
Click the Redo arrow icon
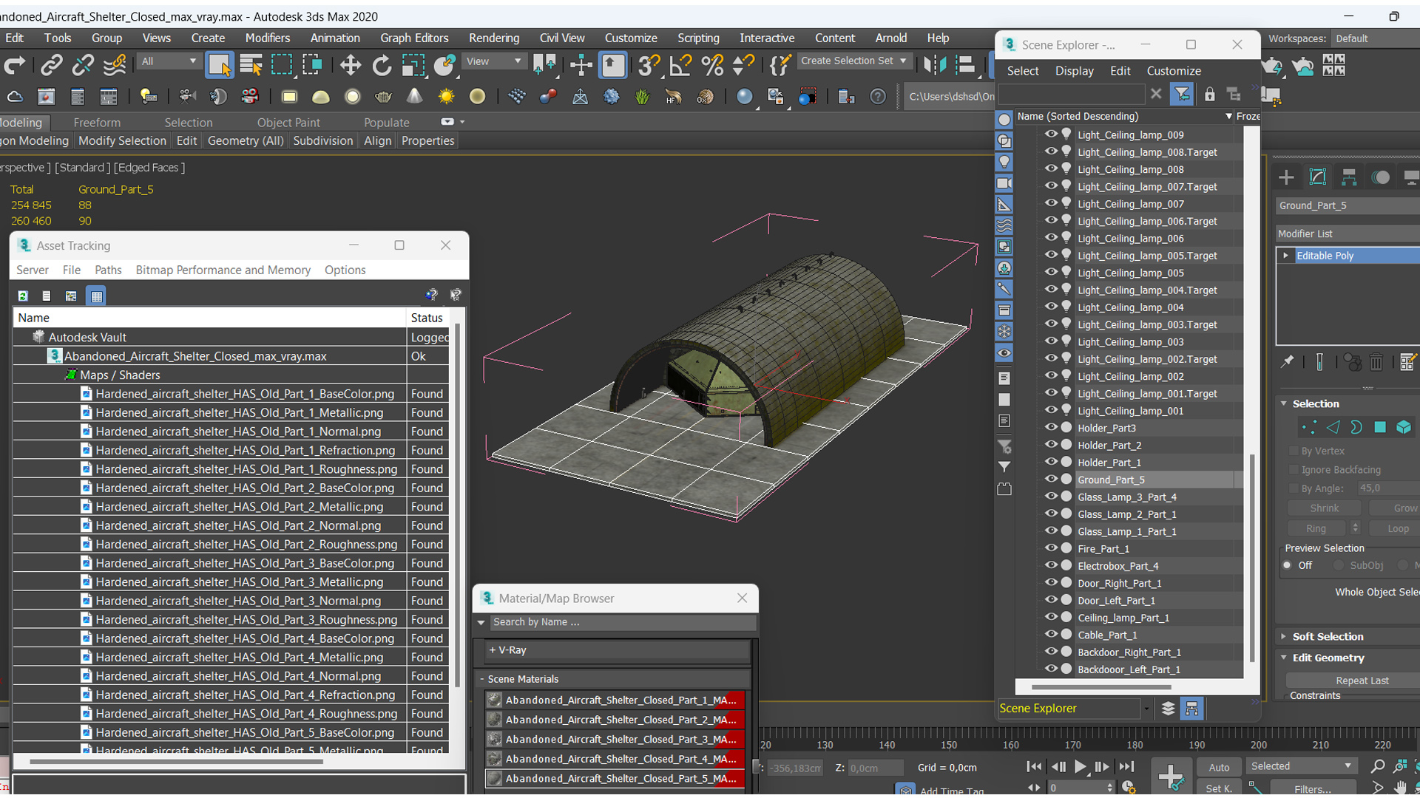(x=15, y=65)
